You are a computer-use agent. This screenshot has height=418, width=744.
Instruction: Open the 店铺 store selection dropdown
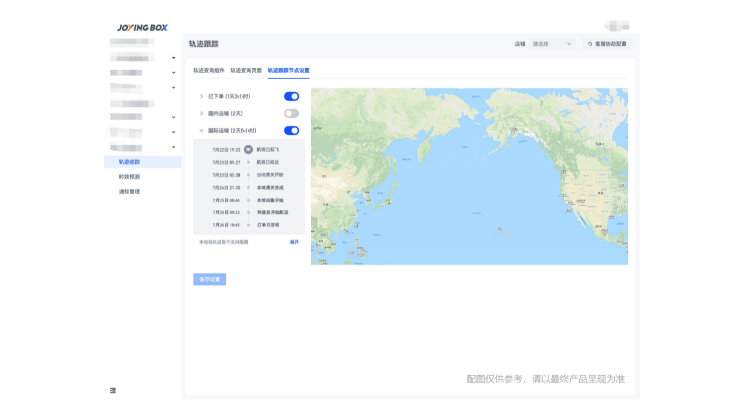coord(552,43)
